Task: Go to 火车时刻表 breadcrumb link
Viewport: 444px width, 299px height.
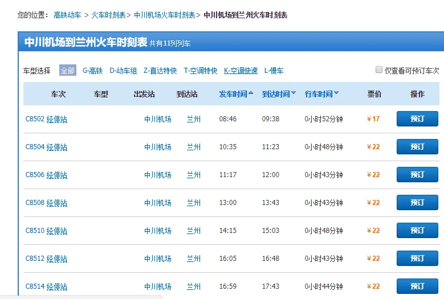Action: [x=108, y=15]
